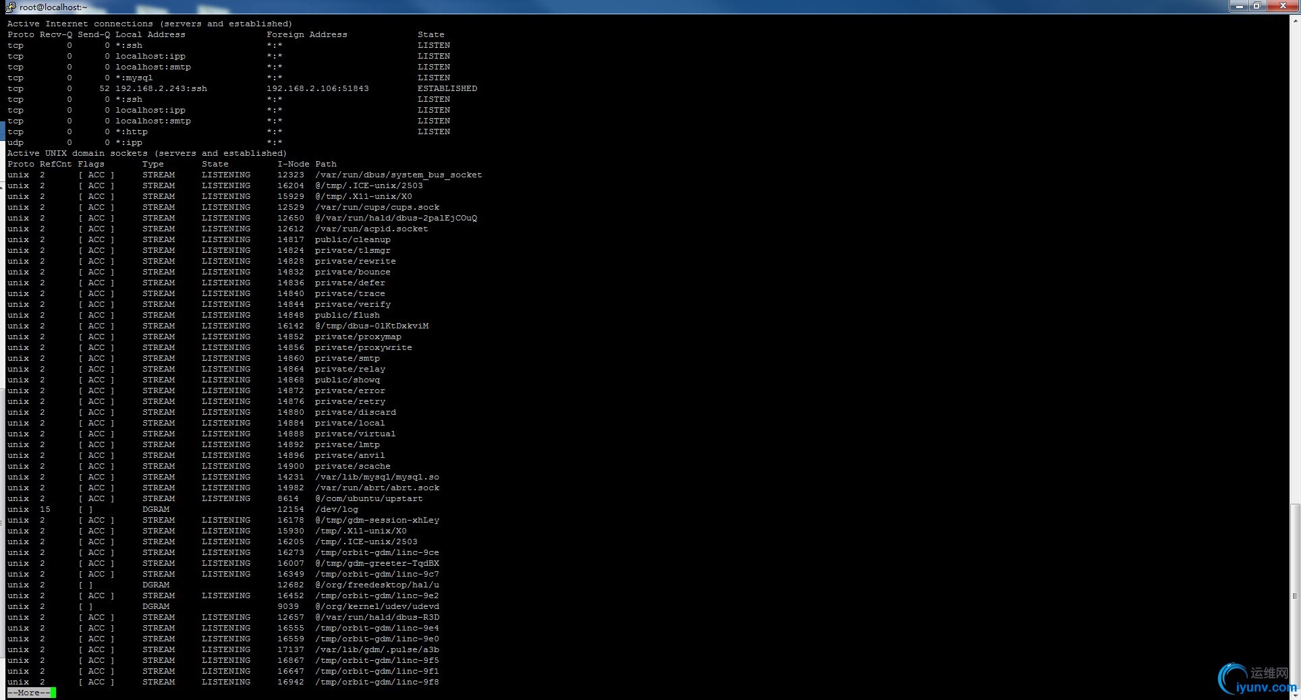Click the private/discard socket path
Image resolution: width=1301 pixels, height=700 pixels.
[356, 412]
